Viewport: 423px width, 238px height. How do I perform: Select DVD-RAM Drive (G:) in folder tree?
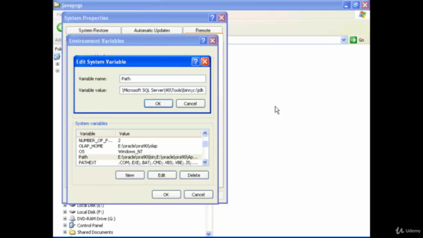click(x=96, y=219)
